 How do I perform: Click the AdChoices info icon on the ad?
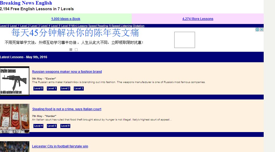257,30
